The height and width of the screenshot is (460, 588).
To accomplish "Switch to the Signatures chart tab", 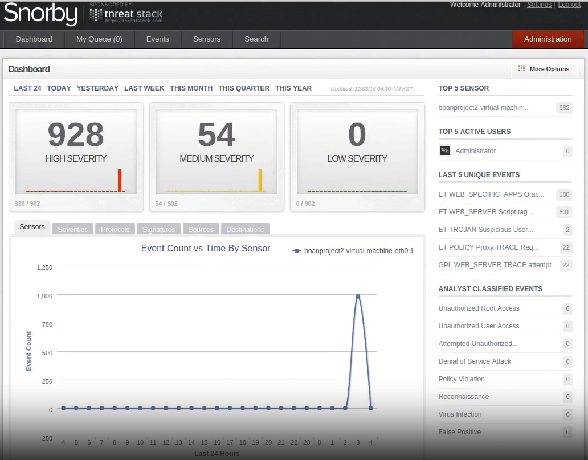I will [x=158, y=229].
